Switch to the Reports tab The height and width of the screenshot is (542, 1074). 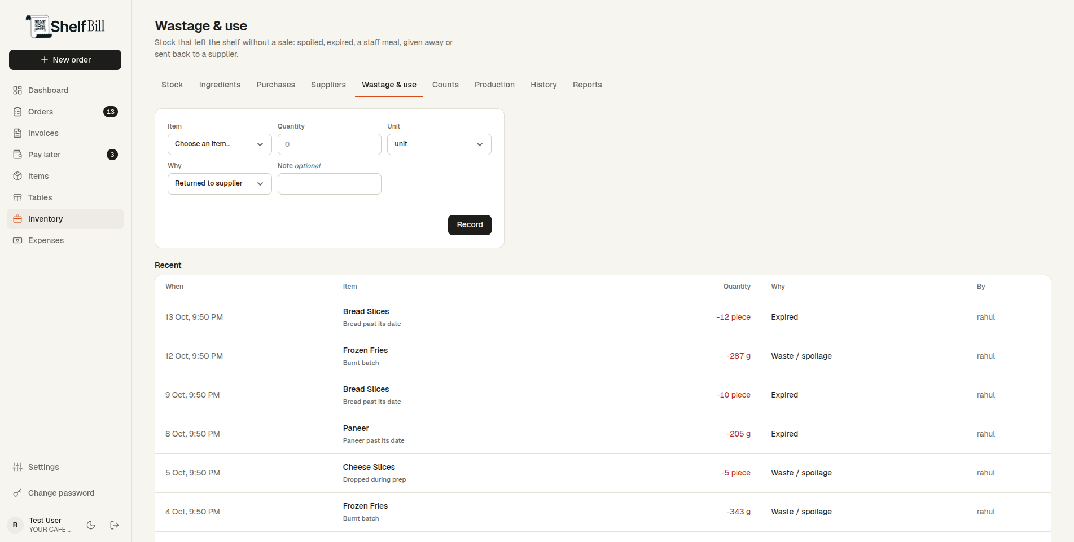pos(588,85)
